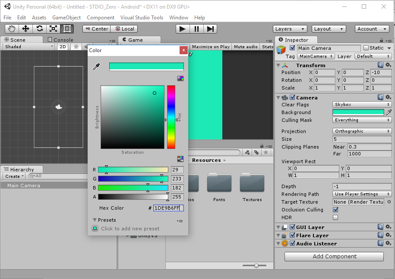Select the Hand tool
This screenshot has width=395, height=279.
point(12,29)
